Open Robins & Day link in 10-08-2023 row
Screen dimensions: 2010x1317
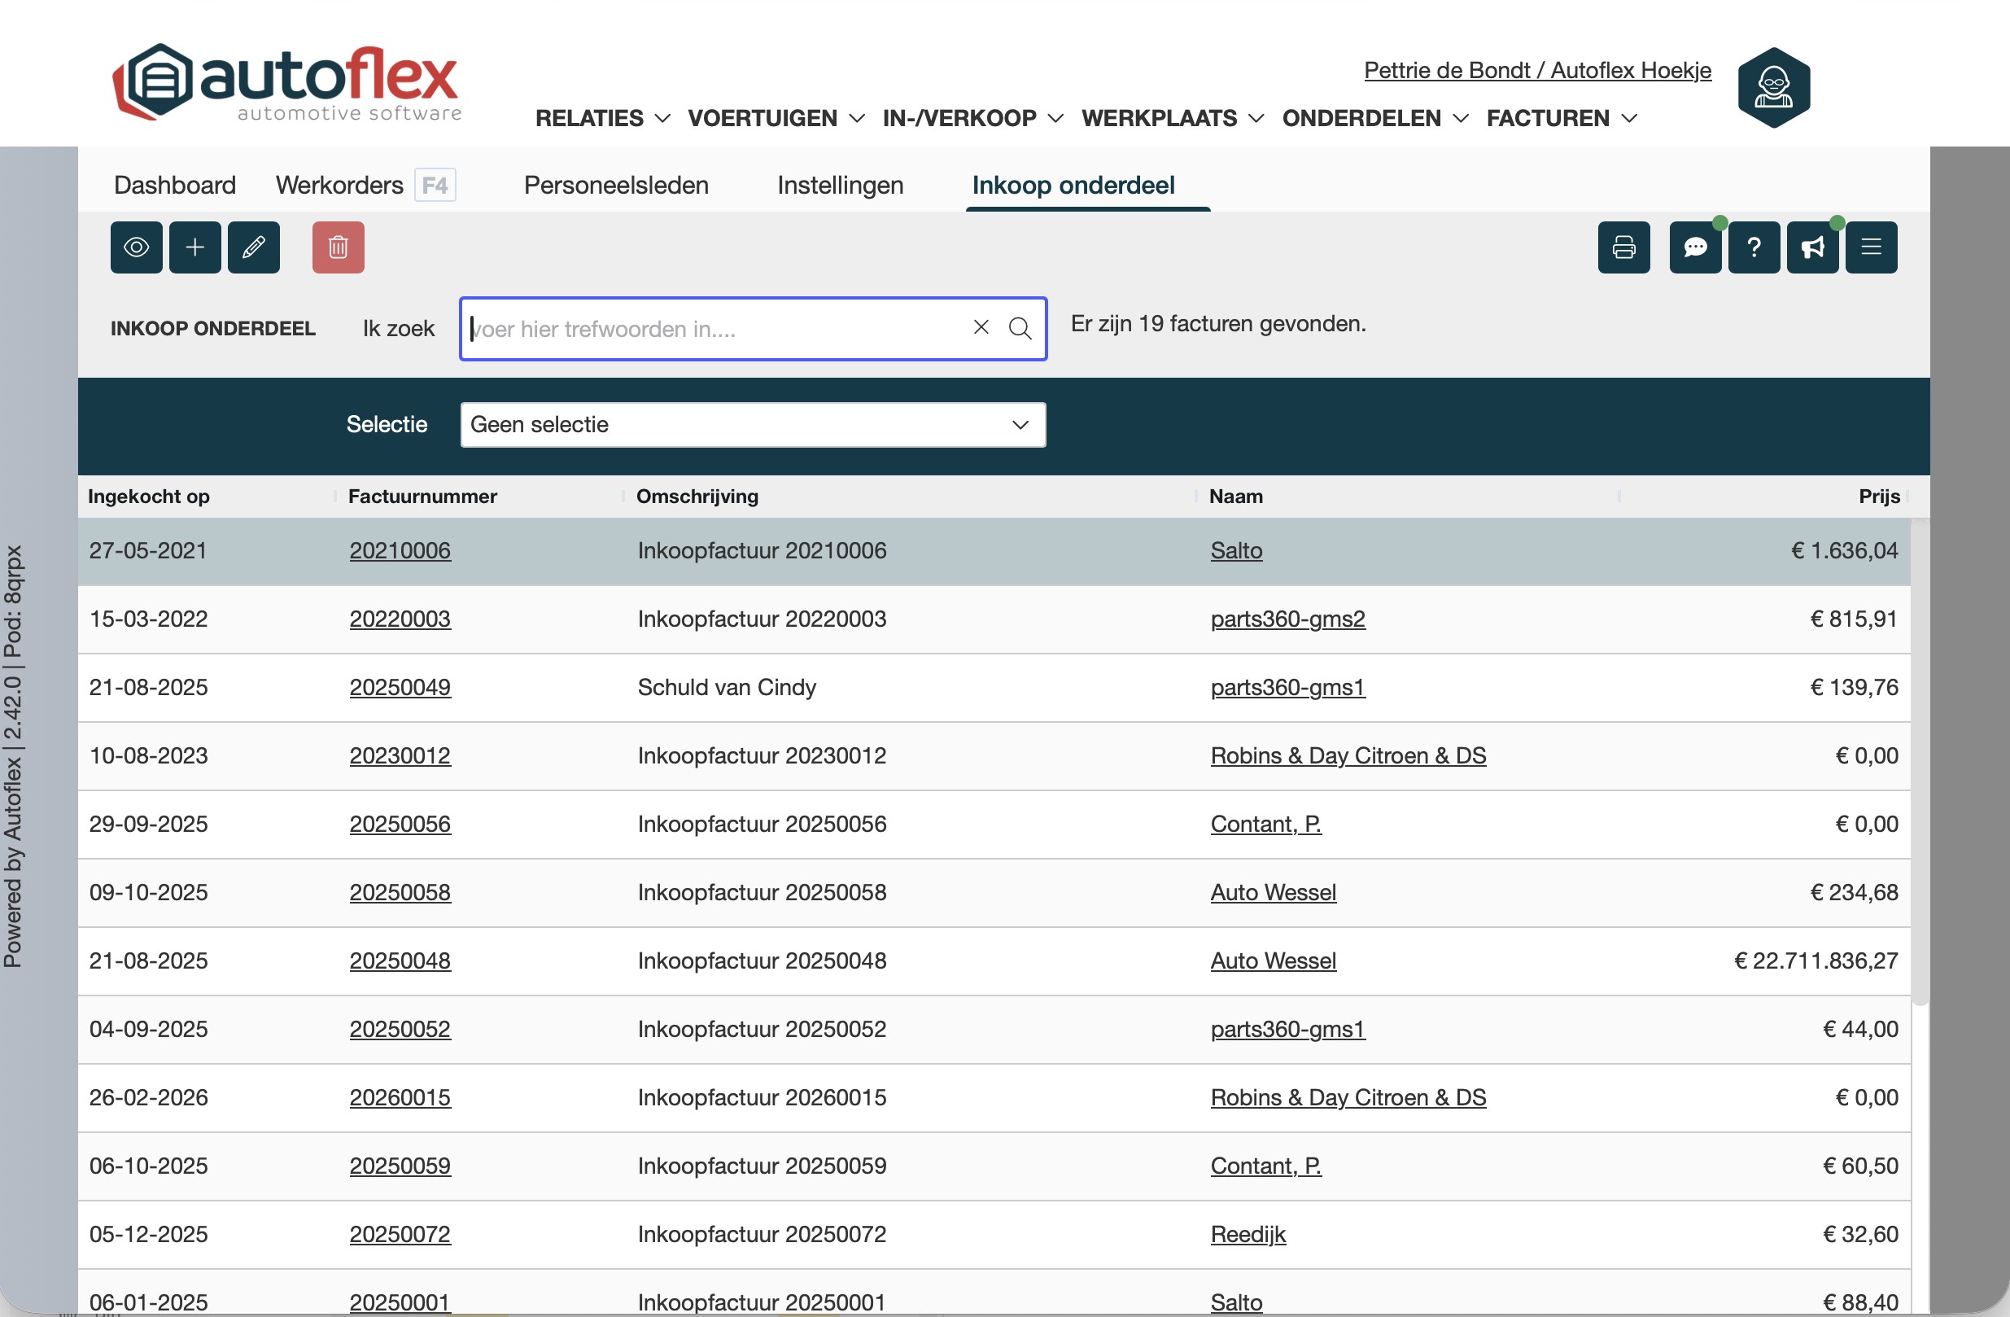(x=1348, y=756)
